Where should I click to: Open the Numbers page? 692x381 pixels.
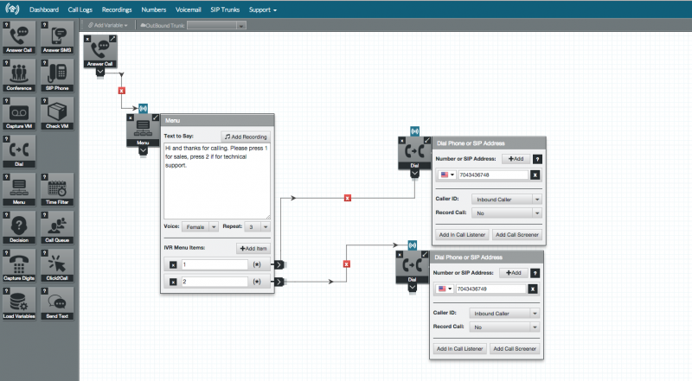click(154, 10)
